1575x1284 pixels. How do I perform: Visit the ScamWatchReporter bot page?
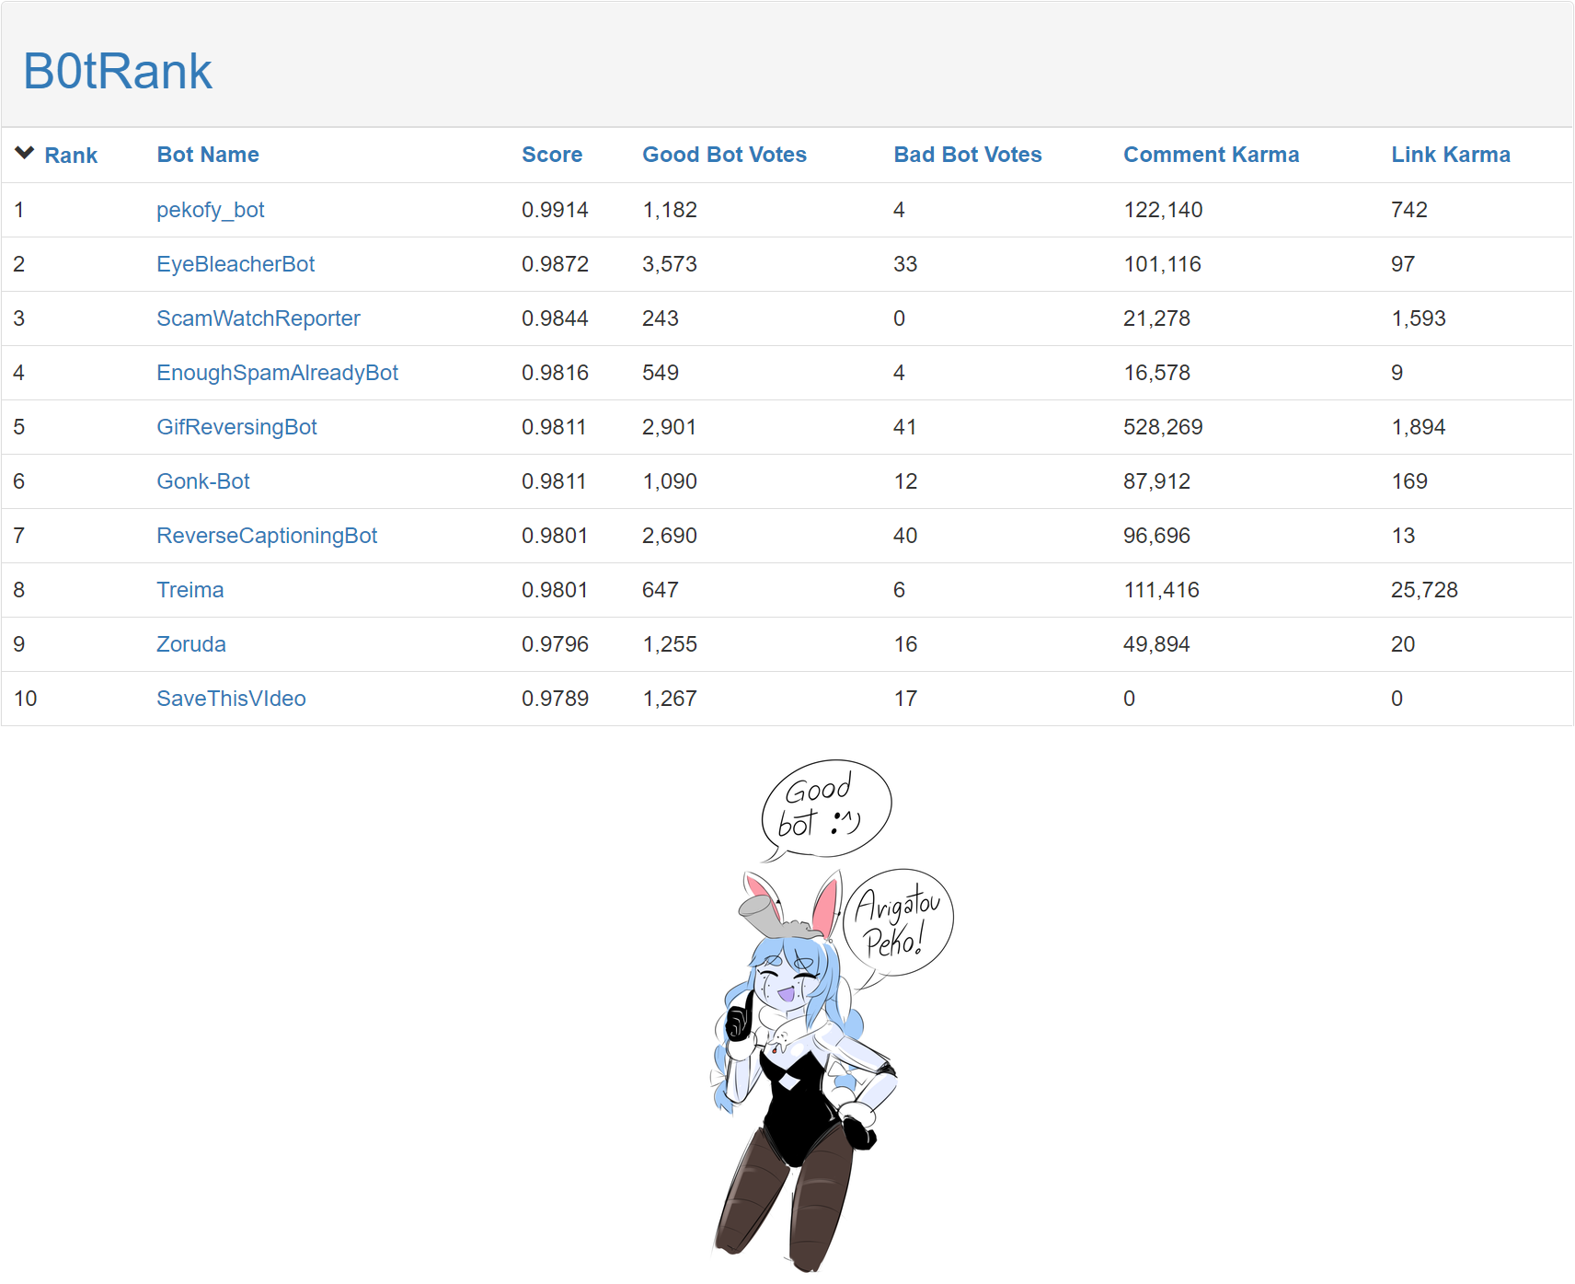tap(258, 318)
